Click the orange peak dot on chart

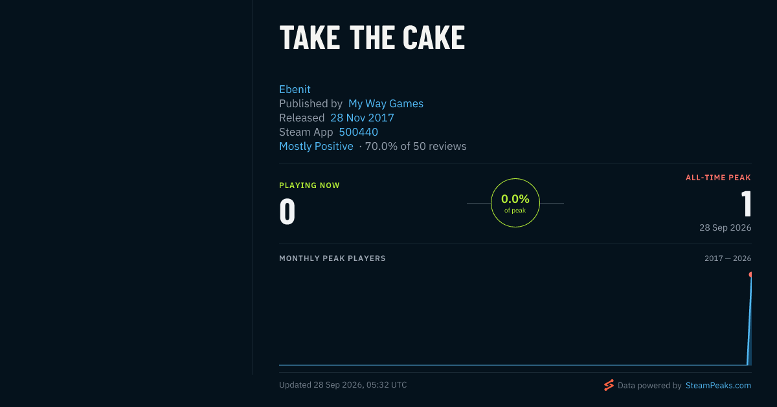click(750, 275)
